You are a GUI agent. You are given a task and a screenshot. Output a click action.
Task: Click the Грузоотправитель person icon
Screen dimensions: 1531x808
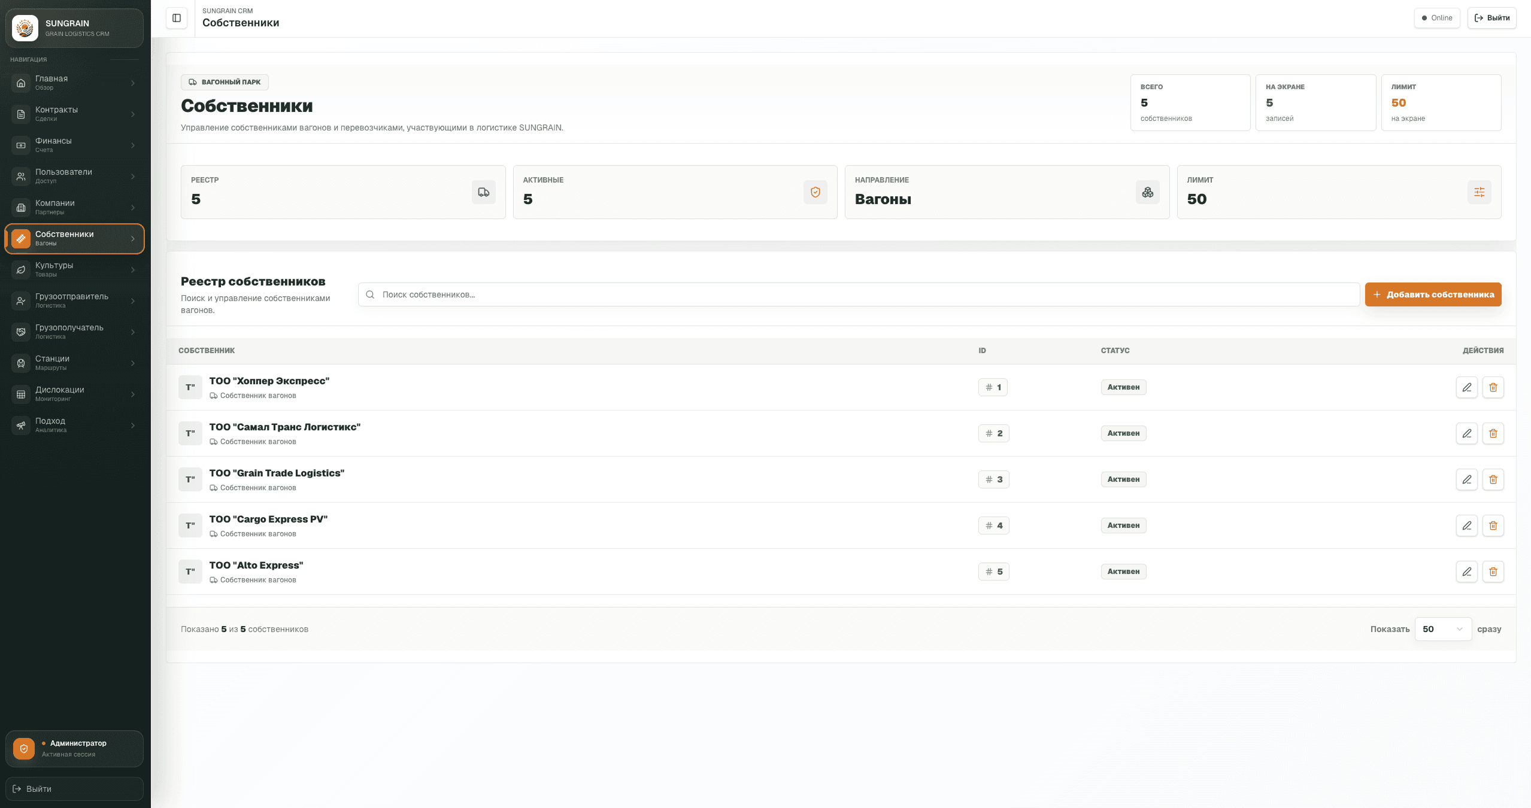[x=21, y=301]
